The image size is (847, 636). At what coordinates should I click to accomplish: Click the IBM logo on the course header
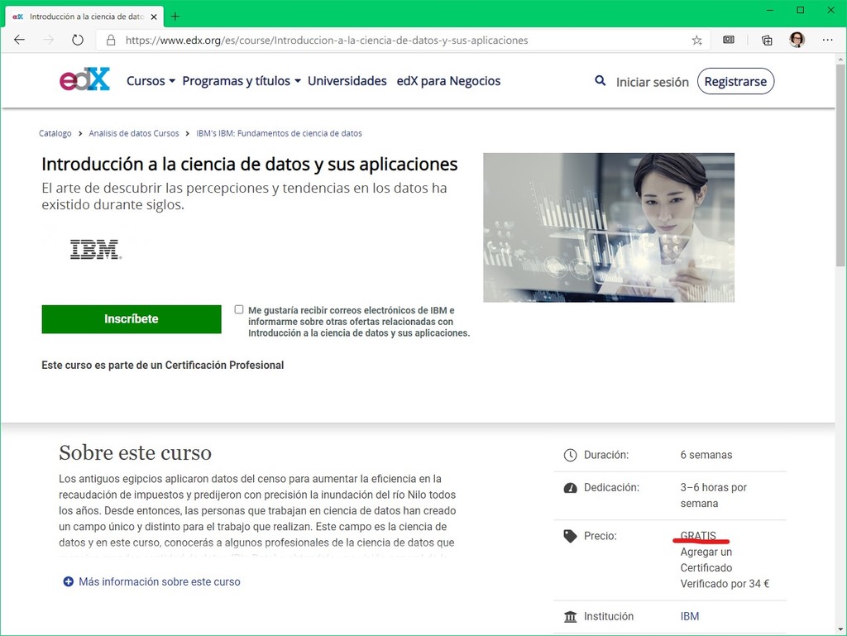pyautogui.click(x=94, y=249)
